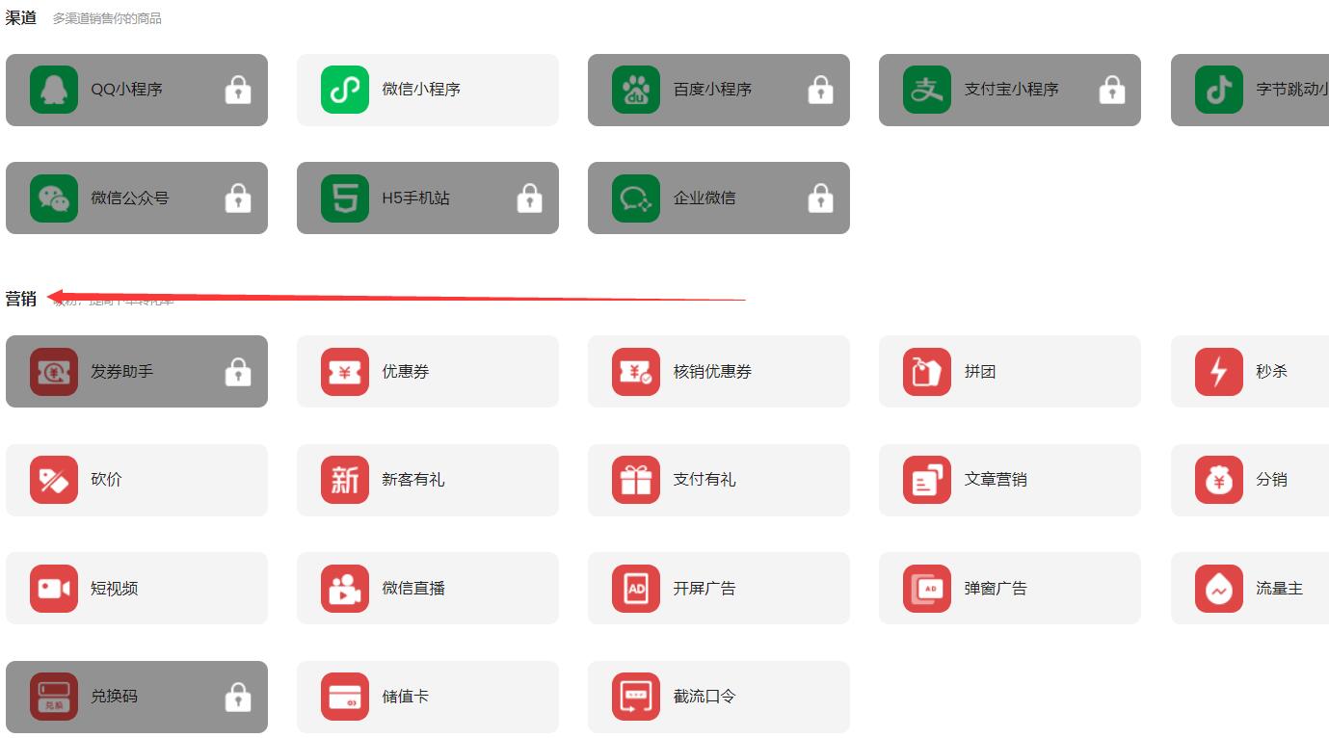The image size is (1329, 738).
Task: Click the 截流口令 icon
Action: (x=636, y=697)
